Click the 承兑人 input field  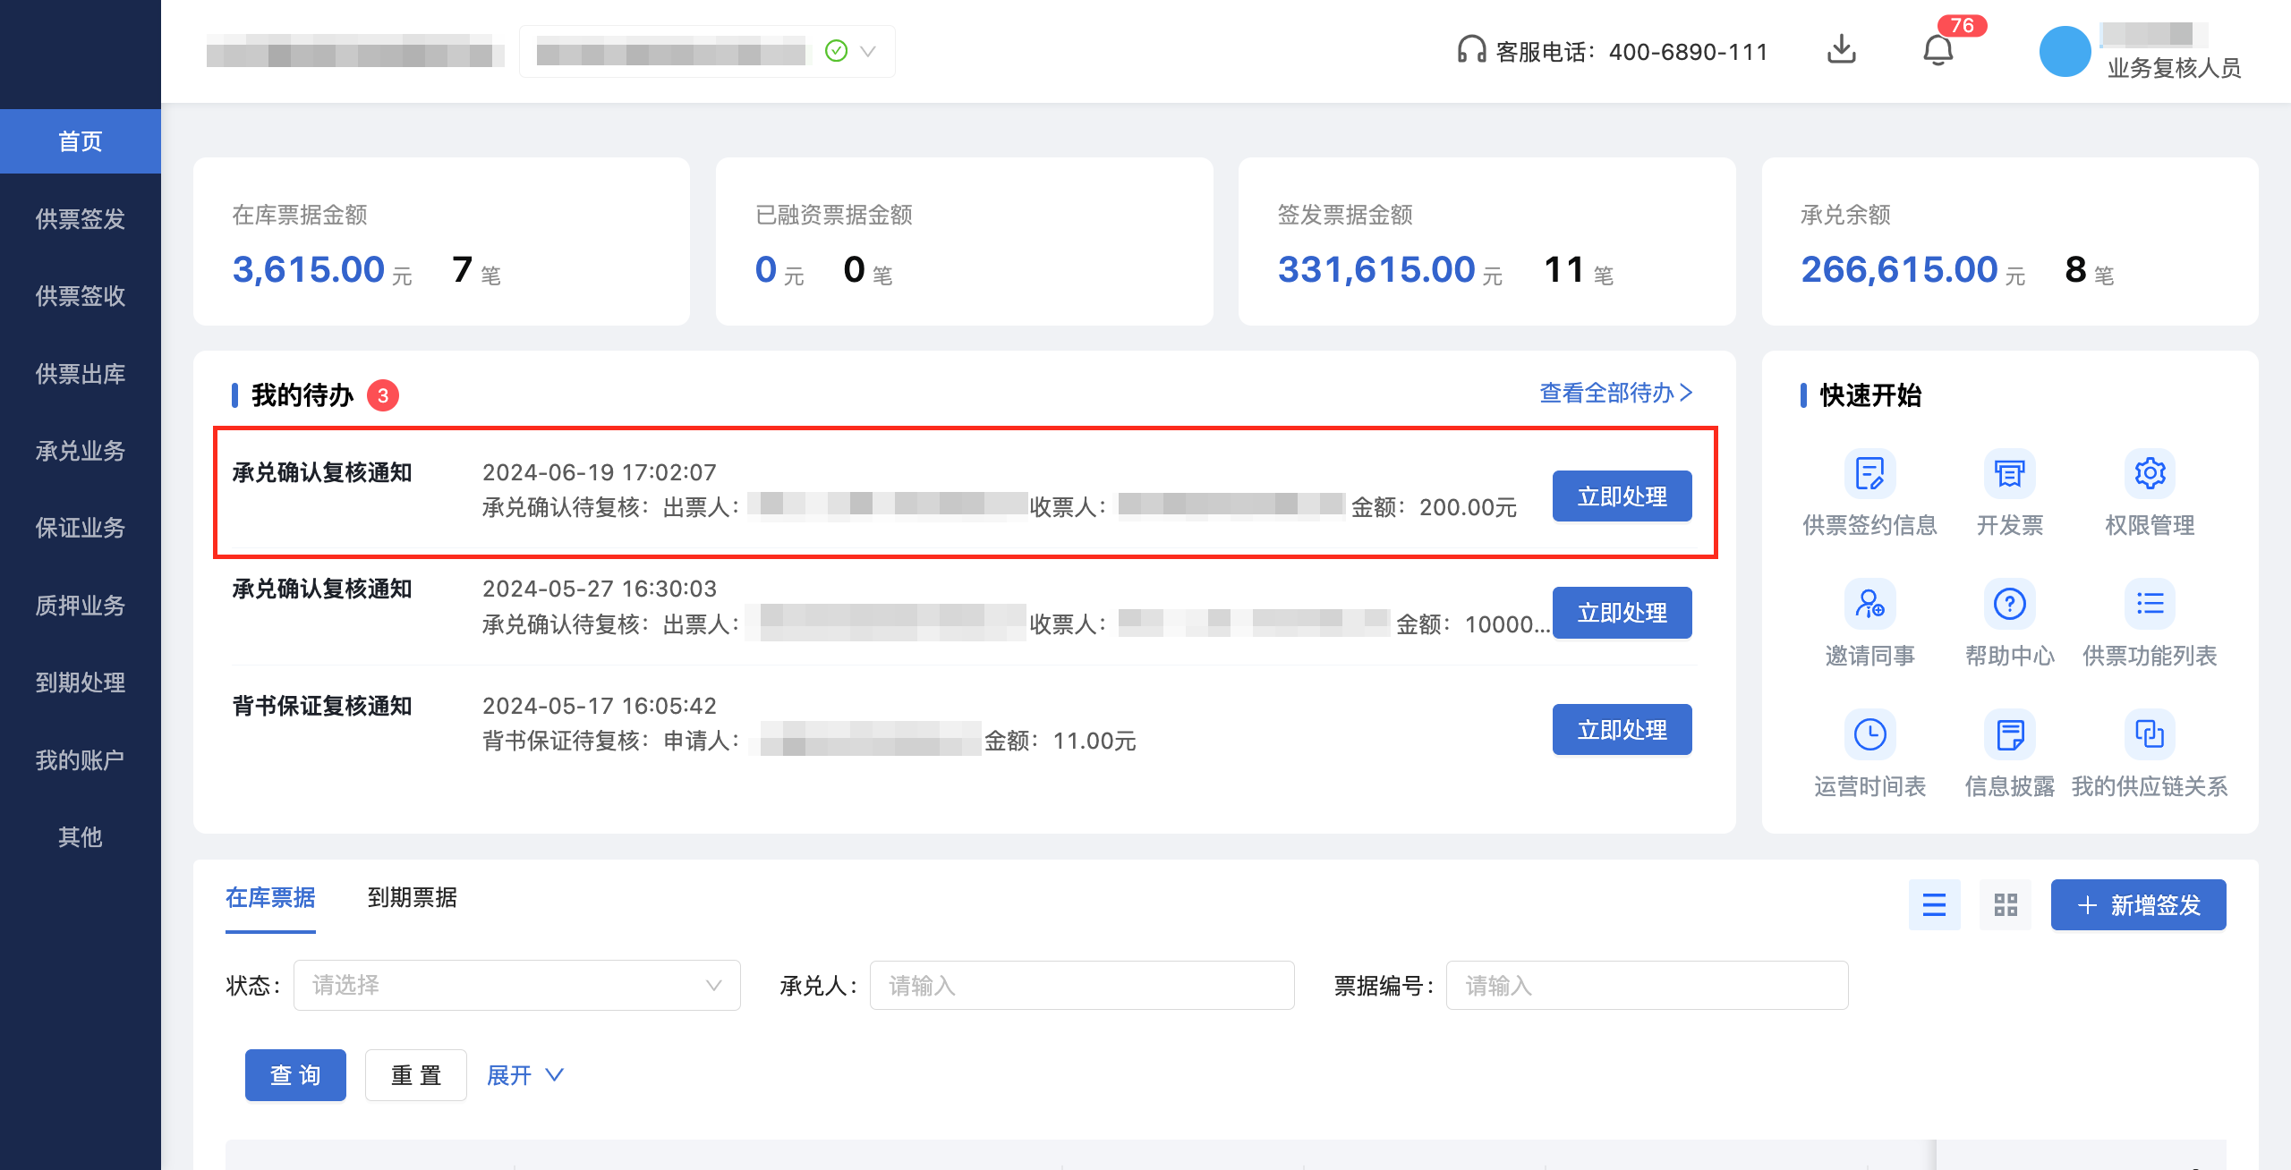pos(1081,985)
